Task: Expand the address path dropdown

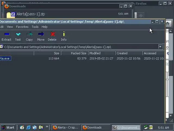Action: coord(160,47)
